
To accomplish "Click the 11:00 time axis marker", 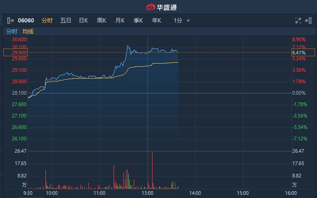I will (99, 193).
